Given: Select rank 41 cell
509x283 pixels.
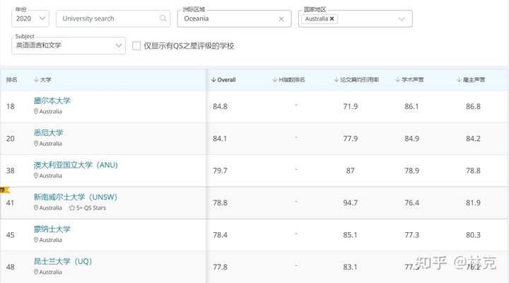Looking at the screenshot, I should 11,203.
